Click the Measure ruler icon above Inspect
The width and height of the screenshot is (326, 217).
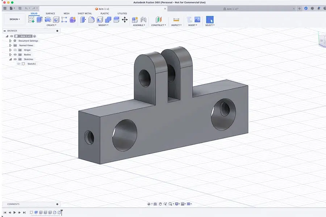coord(176,20)
